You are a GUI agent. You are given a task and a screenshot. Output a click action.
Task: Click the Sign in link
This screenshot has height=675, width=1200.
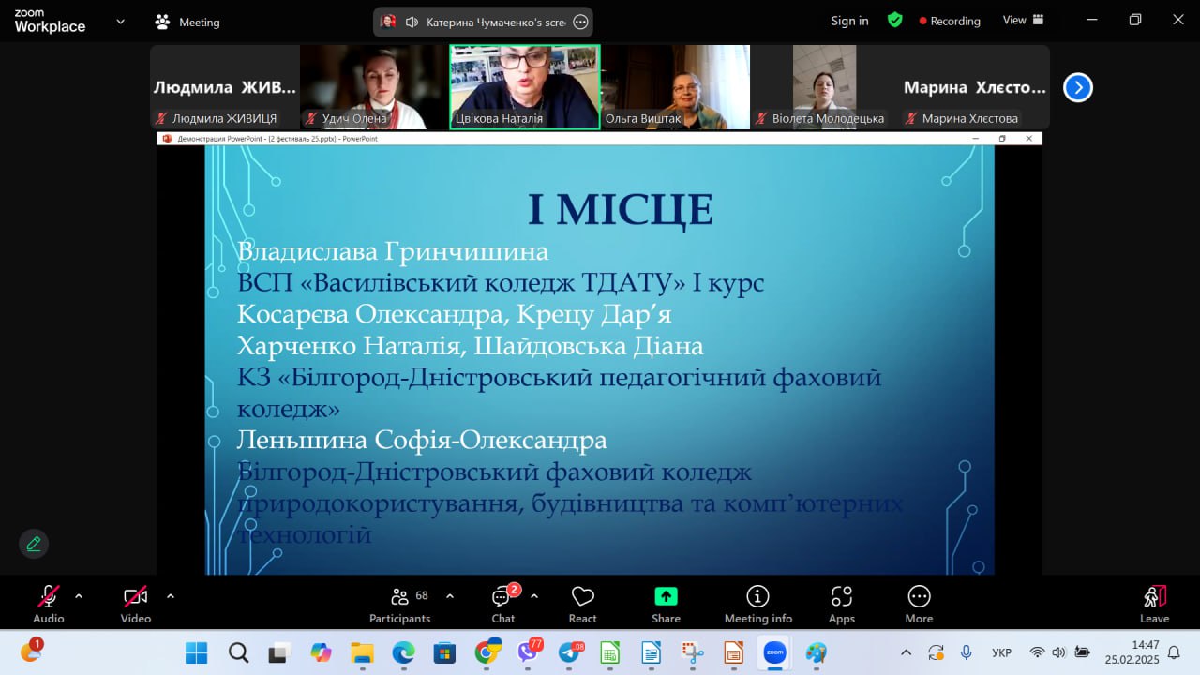pyautogui.click(x=849, y=21)
